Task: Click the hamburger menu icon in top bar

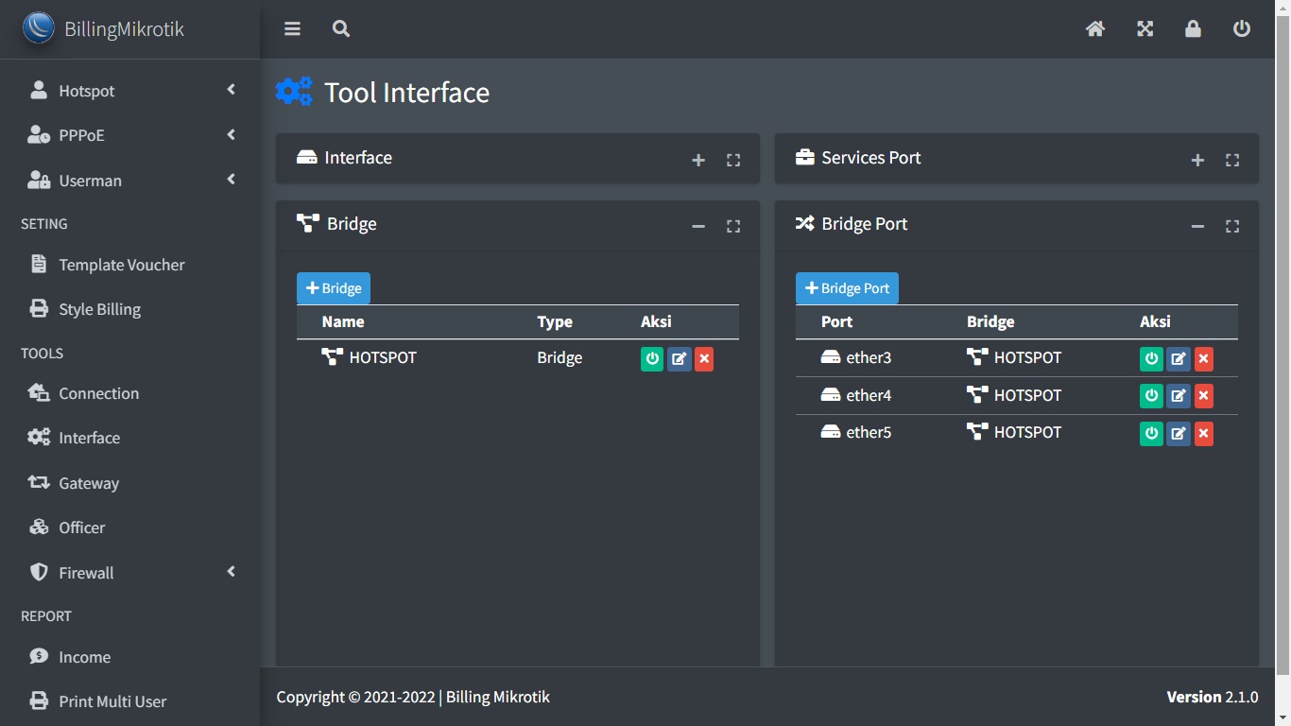Action: click(292, 29)
